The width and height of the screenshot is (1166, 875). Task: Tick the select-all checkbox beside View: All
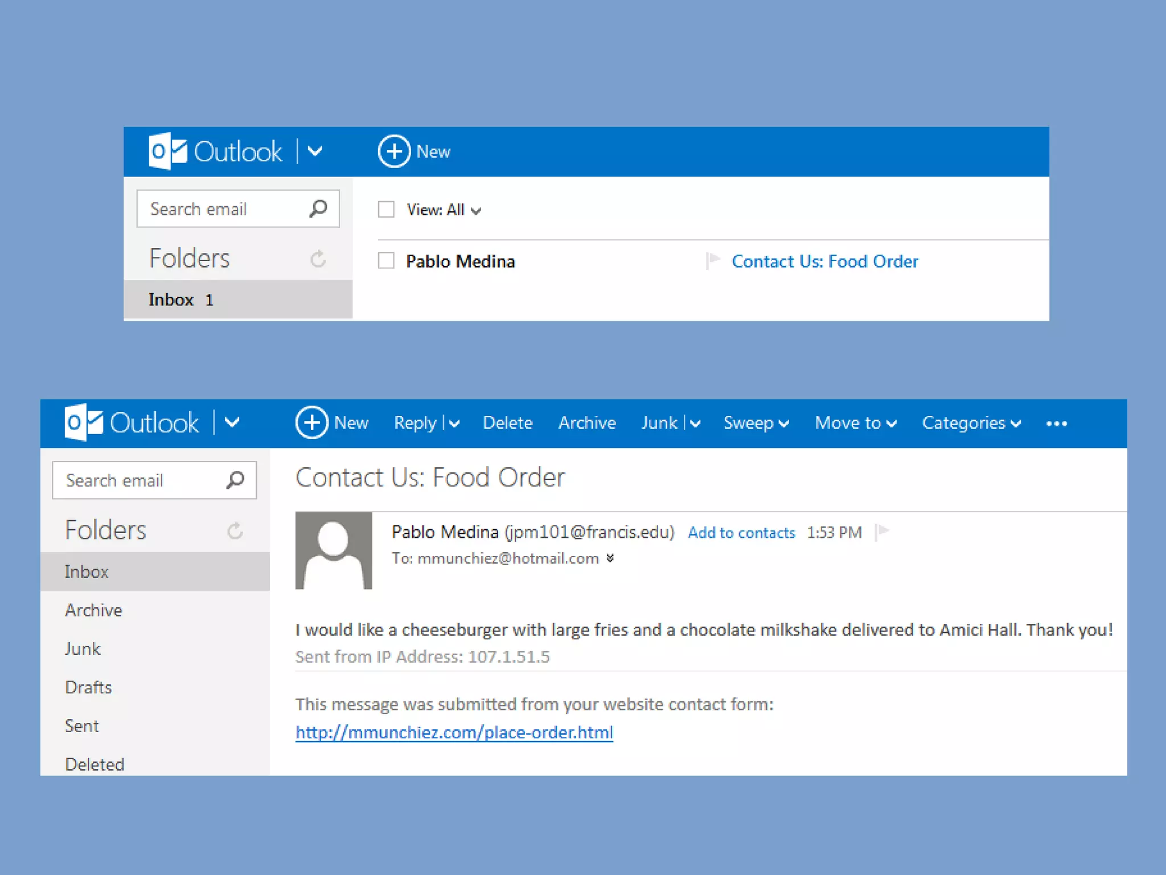[386, 210]
